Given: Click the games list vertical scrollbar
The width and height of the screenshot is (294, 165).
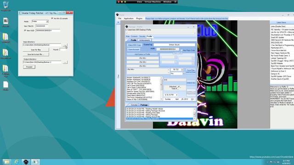Looking at the screenshot, I should (161, 88).
